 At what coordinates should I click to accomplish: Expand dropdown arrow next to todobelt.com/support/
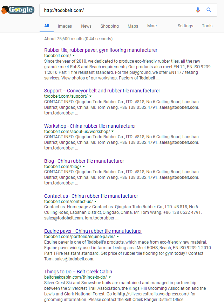pos(90,97)
